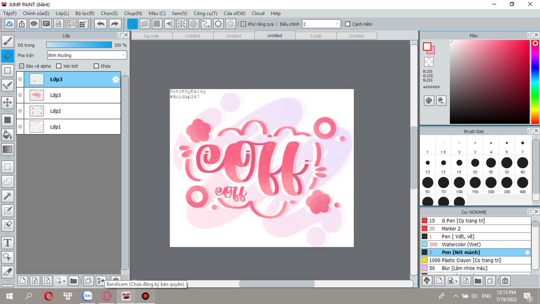This screenshot has width=540, height=304.
Task: Click the Undo arrow
Action: point(101,24)
